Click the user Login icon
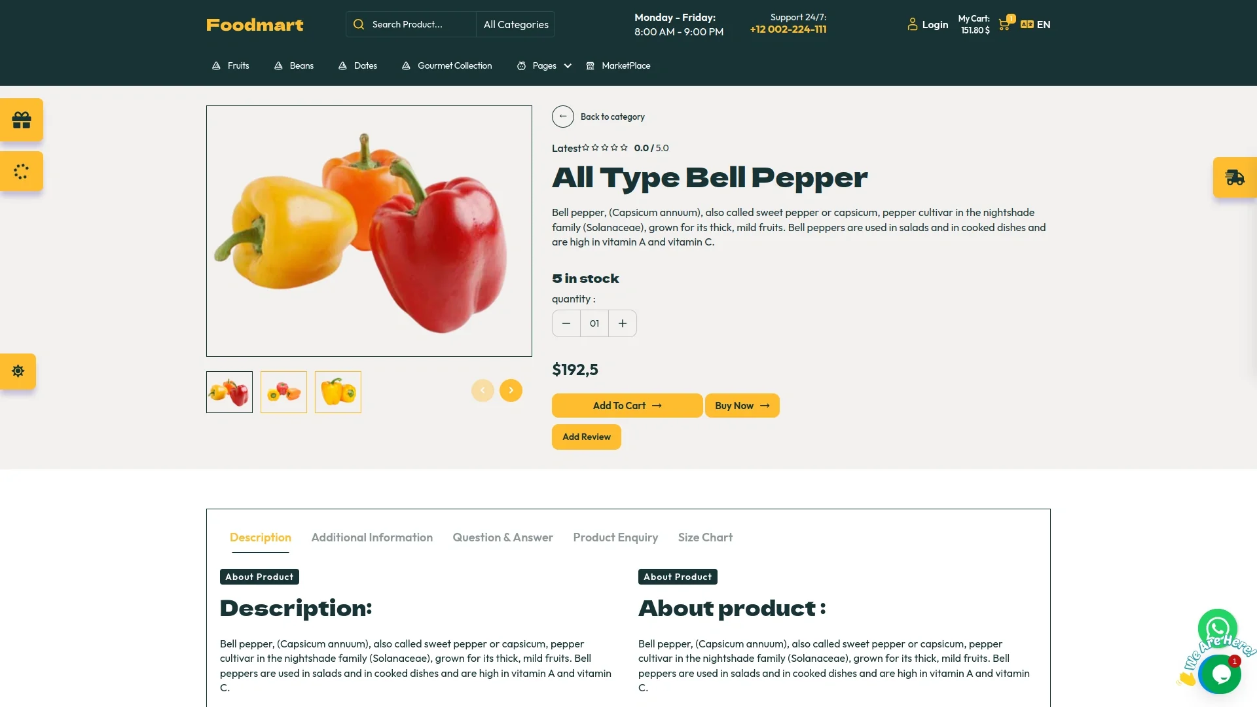This screenshot has height=707, width=1257. click(912, 24)
